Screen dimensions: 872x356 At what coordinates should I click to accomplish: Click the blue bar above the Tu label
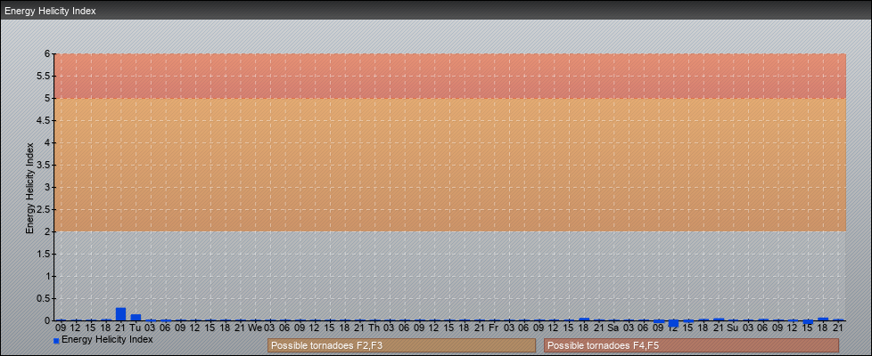[x=136, y=317]
